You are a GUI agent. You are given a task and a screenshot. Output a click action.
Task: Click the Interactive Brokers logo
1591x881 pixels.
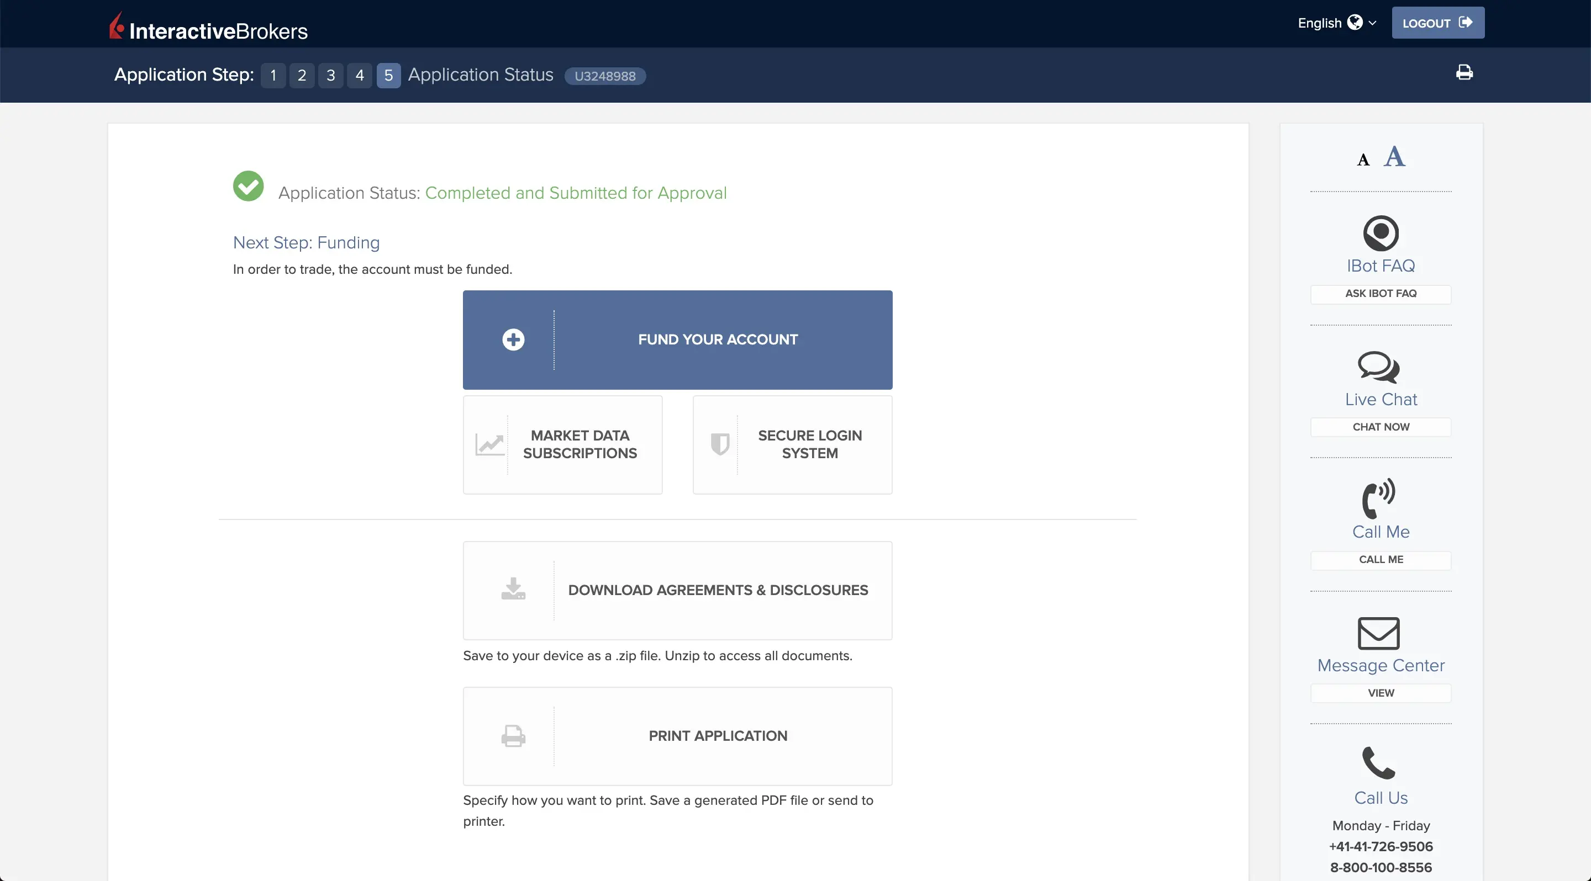[208, 26]
